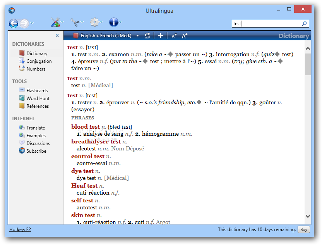Click the breathalyser test phrase entry
Viewport: 322px width, 245px height.
click(x=96, y=141)
